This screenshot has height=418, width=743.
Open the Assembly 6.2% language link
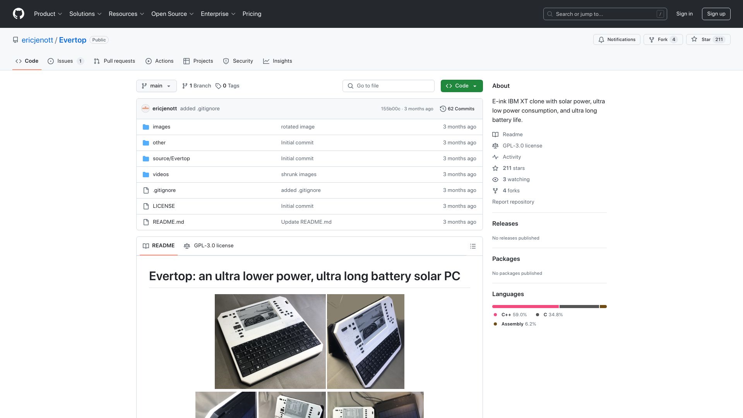[x=515, y=324]
